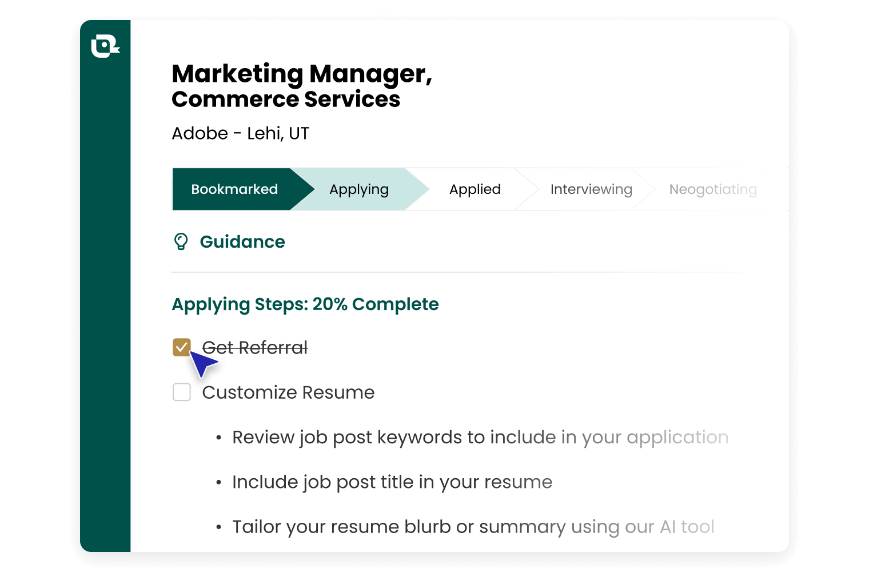This screenshot has width=869, height=572.
Task: Collapse the Applying Steps list
Action: pos(305,304)
